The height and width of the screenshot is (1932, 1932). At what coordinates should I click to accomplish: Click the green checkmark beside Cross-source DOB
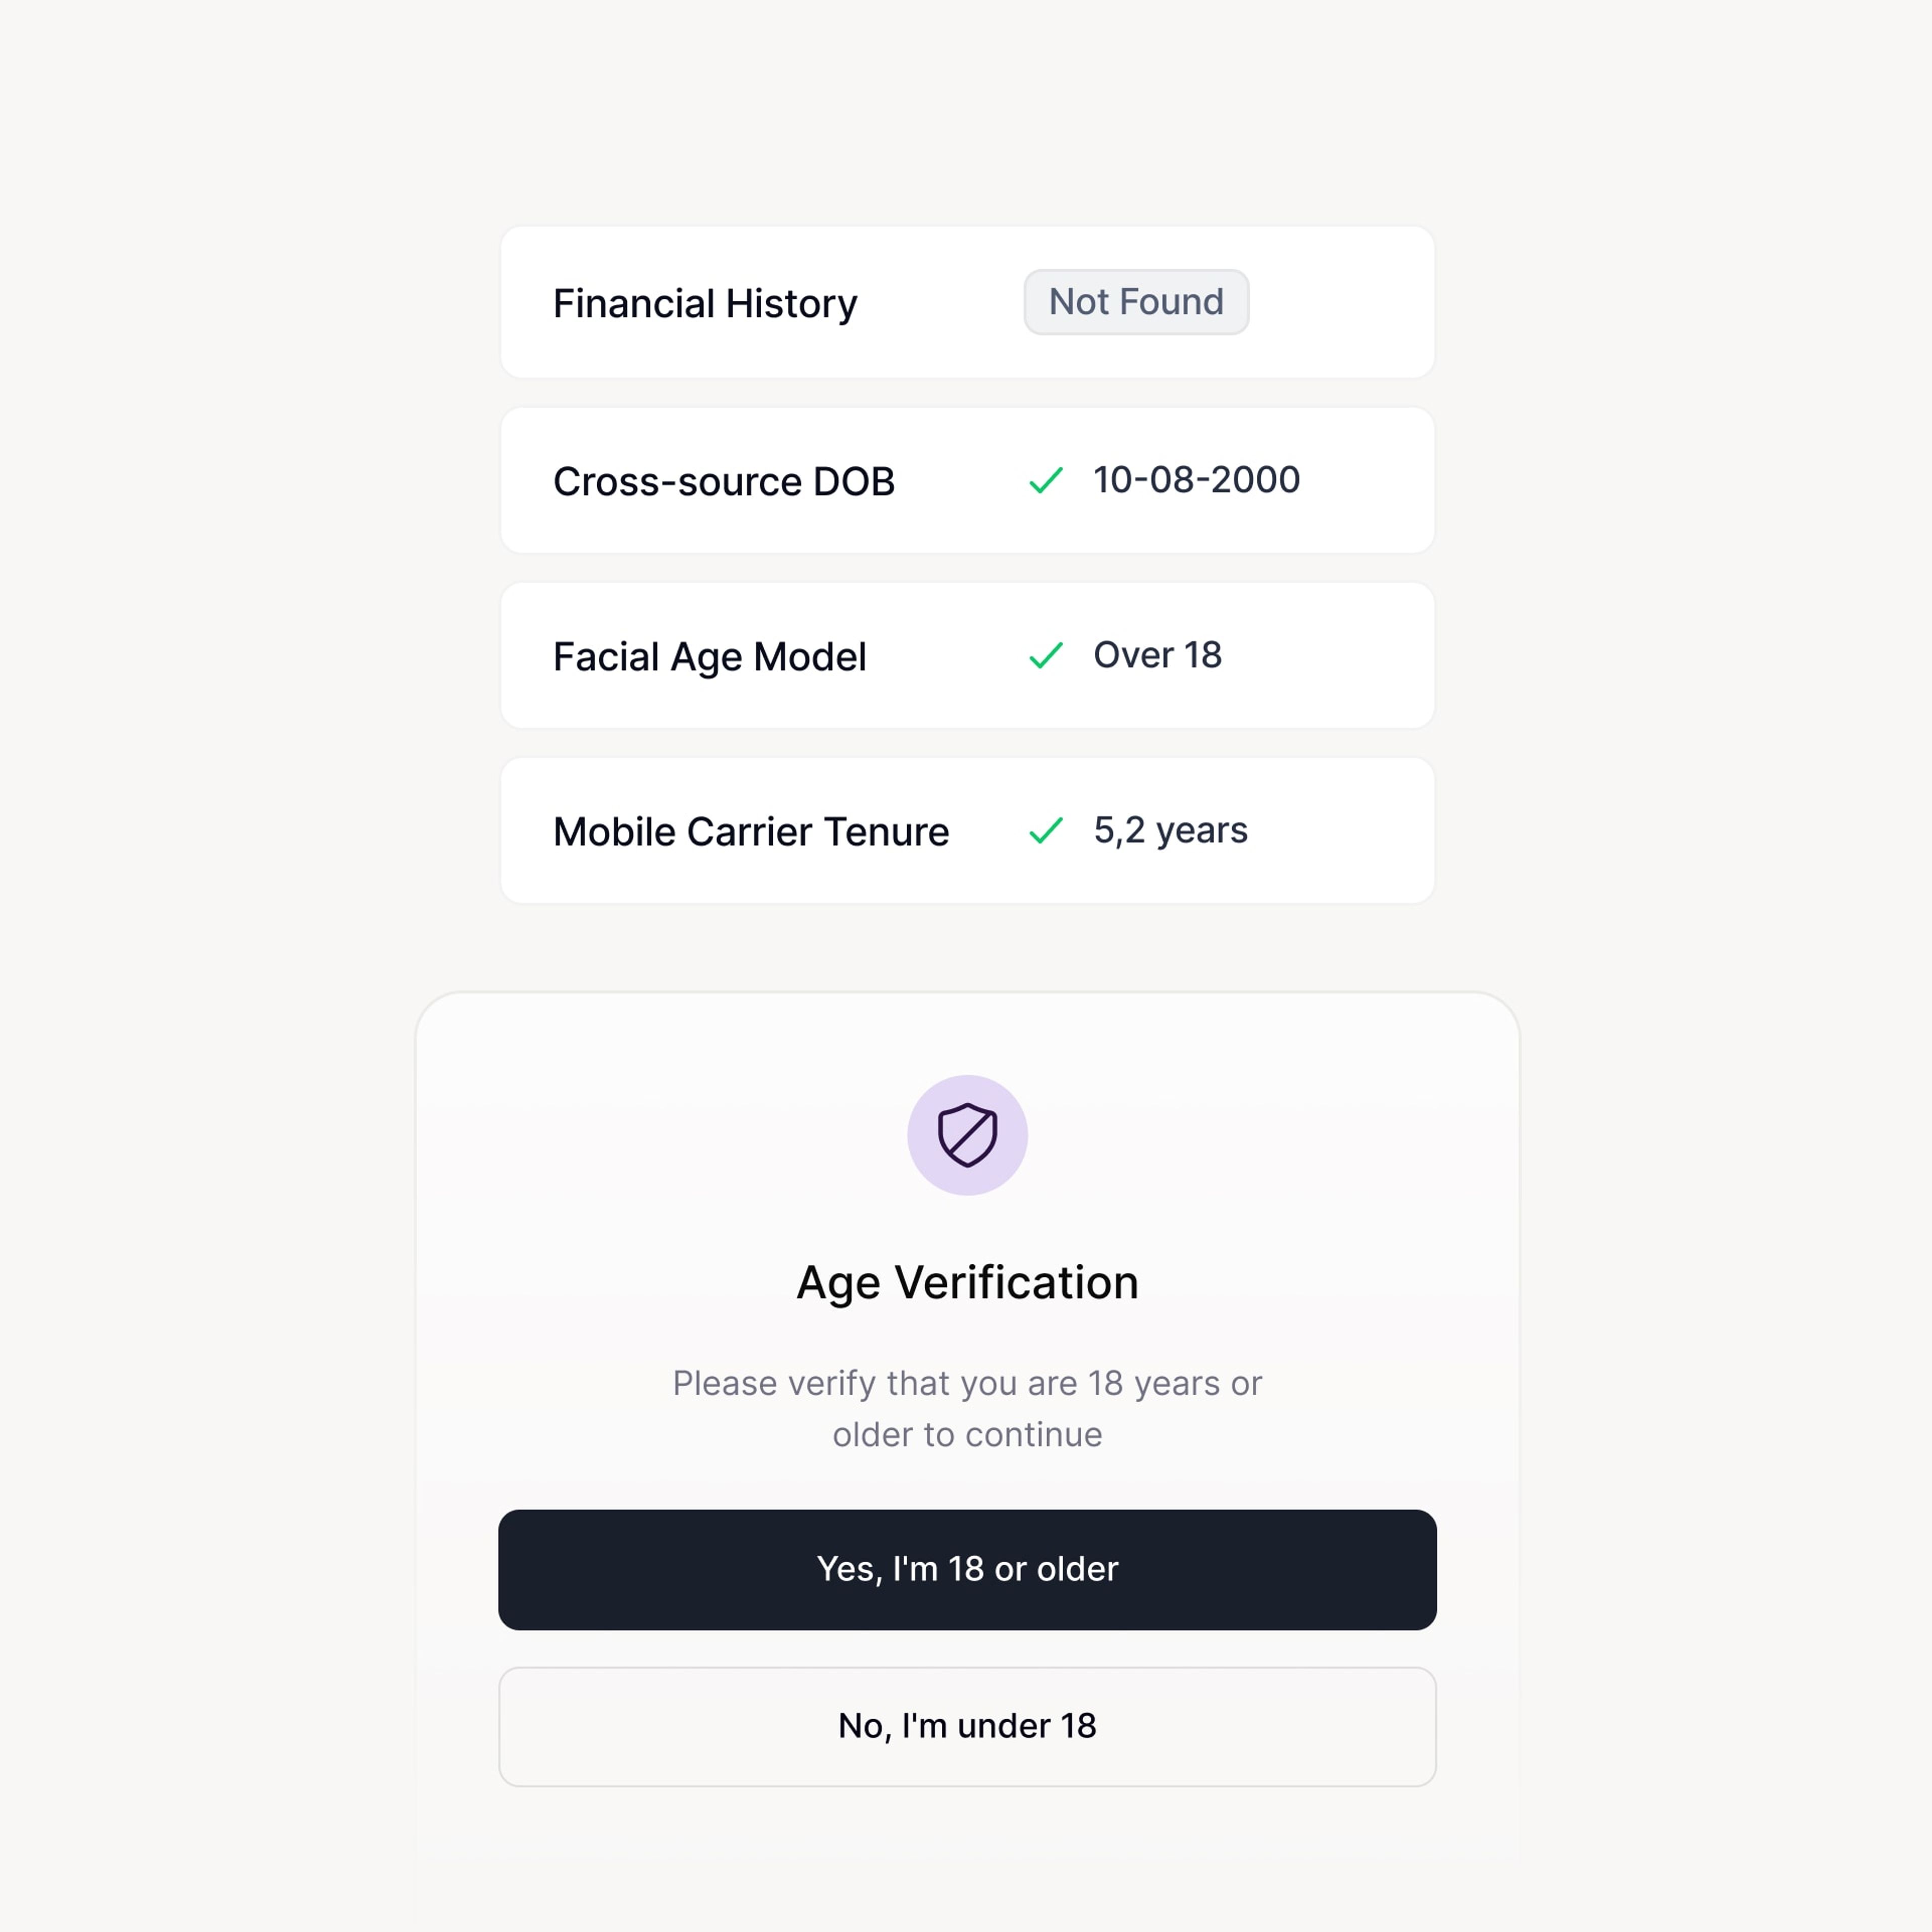pos(1045,481)
